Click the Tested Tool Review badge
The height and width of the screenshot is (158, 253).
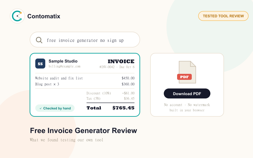click(x=223, y=16)
